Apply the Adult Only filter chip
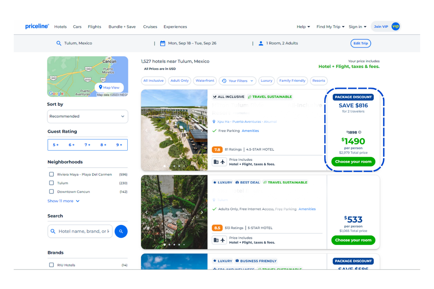The height and width of the screenshot is (289, 434). pos(180,81)
